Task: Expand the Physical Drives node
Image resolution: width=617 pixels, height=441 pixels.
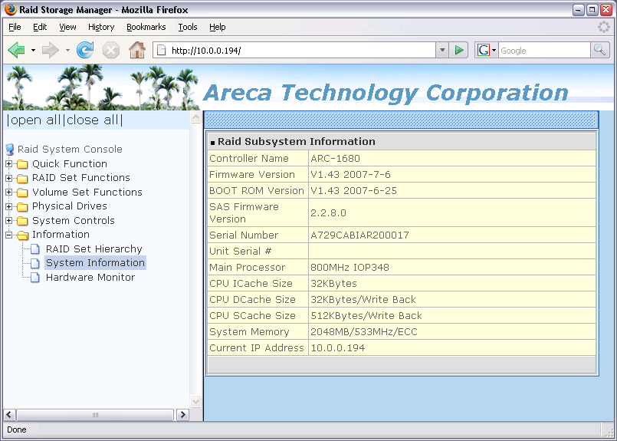Action: [x=8, y=206]
